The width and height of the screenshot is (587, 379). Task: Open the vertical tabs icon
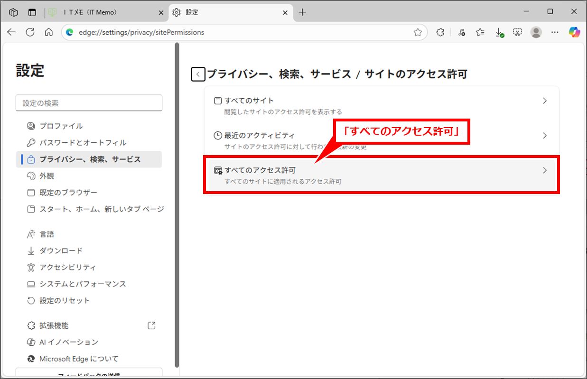click(x=32, y=12)
